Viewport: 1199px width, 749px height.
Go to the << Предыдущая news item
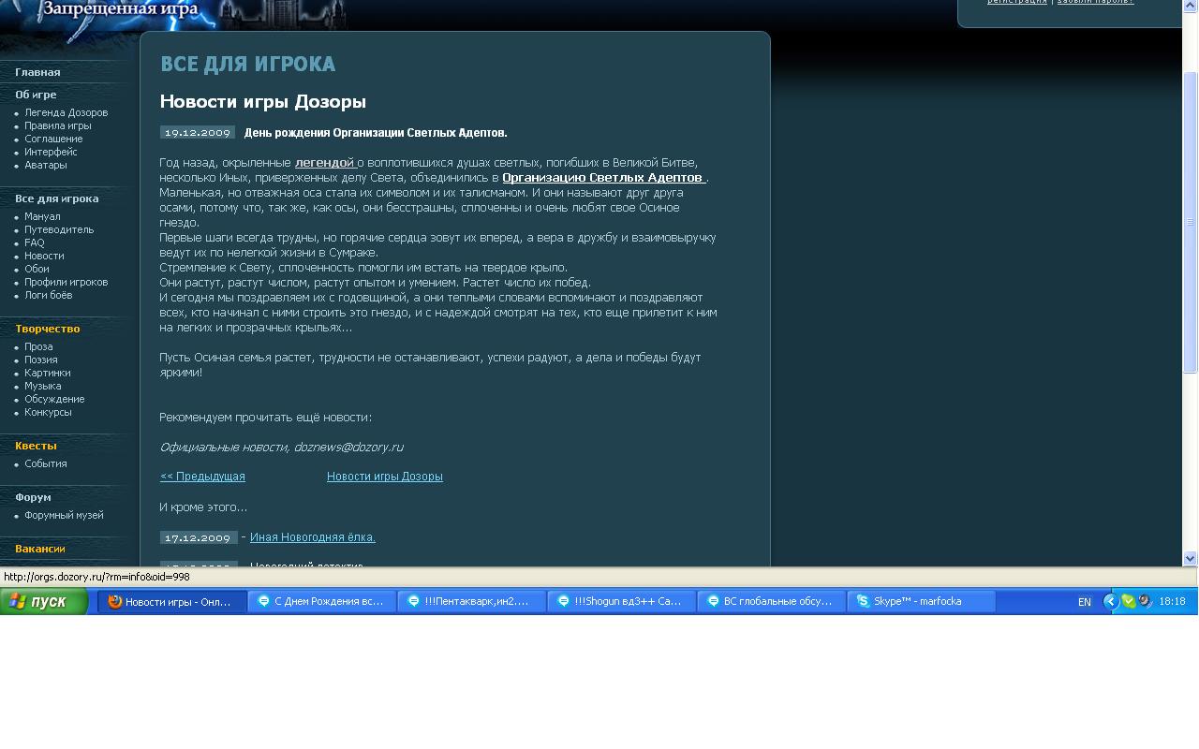pos(202,477)
